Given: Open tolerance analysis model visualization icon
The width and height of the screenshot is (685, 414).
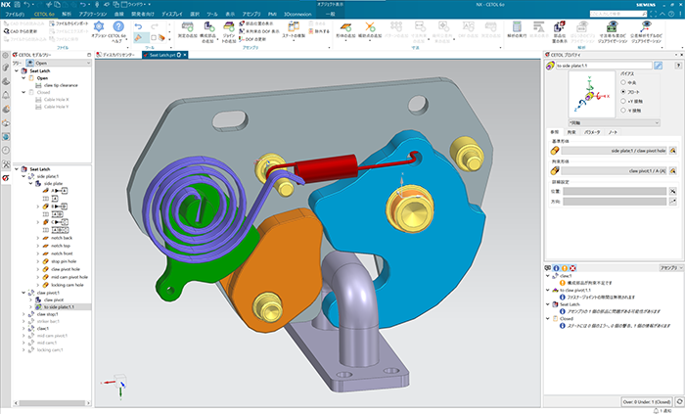Looking at the screenshot, I should click(646, 26).
